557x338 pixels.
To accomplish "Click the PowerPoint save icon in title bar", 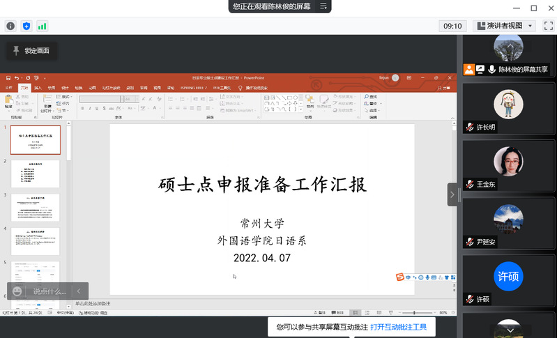I will pyautogui.click(x=8, y=77).
